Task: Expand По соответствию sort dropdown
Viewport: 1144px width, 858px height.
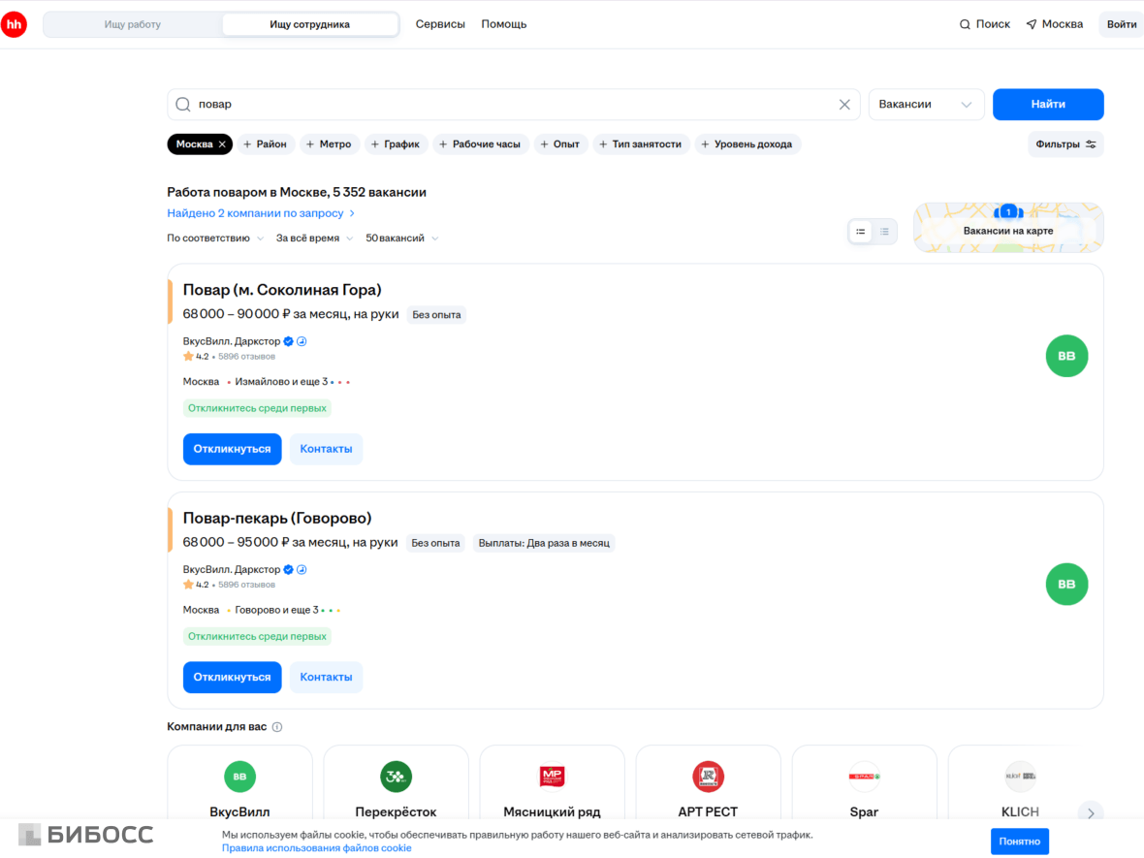Action: 215,238
